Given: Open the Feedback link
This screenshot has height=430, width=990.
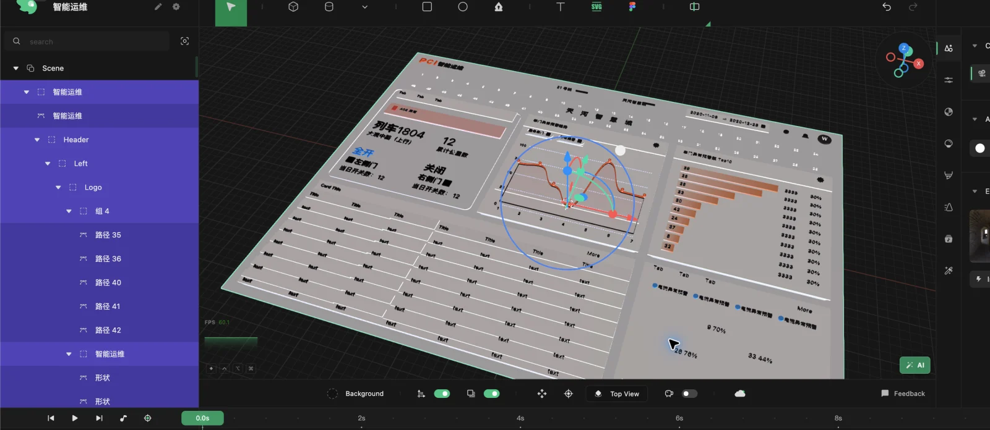Looking at the screenshot, I should click(903, 394).
